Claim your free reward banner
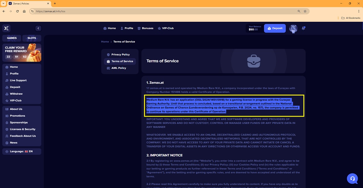This screenshot has height=188, width=363. click(x=22, y=52)
